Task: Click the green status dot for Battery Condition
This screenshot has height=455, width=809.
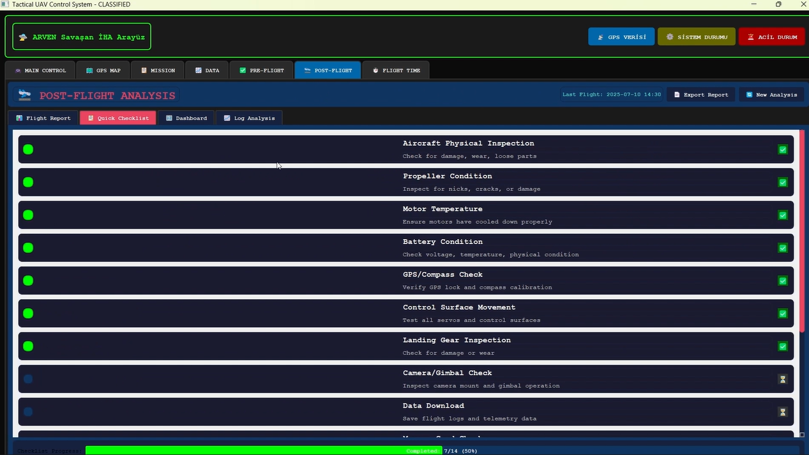Action: tap(28, 248)
